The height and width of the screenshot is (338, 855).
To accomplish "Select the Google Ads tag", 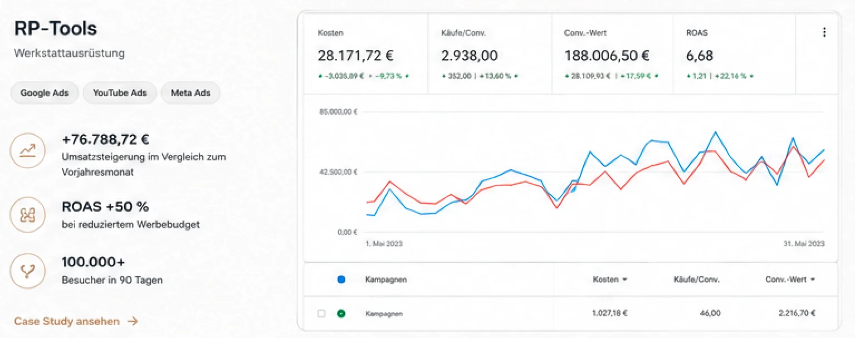I will [x=45, y=93].
